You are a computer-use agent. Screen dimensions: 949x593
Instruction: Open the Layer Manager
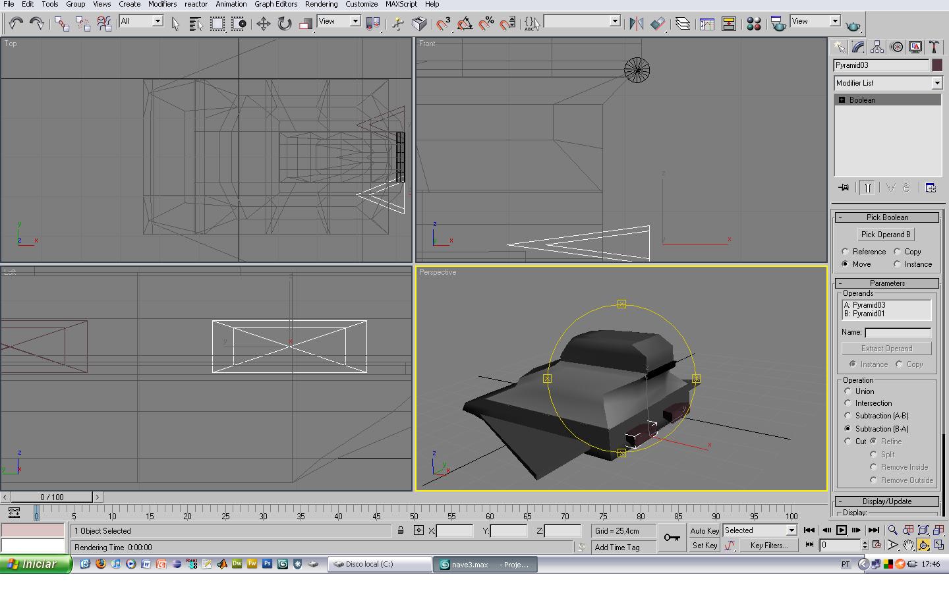683,24
